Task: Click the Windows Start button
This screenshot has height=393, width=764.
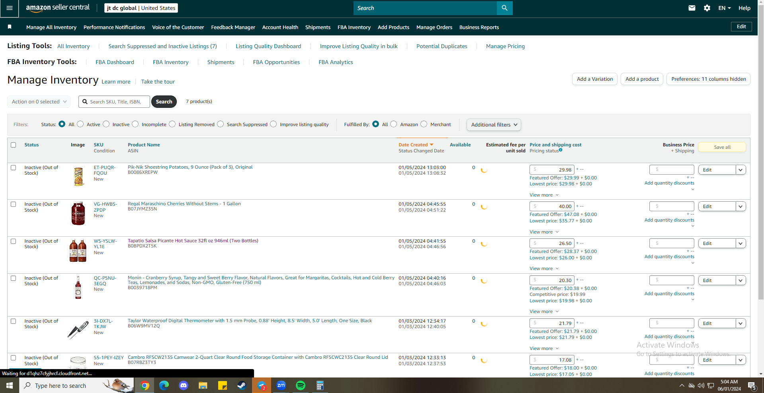Action: pyautogui.click(x=10, y=385)
